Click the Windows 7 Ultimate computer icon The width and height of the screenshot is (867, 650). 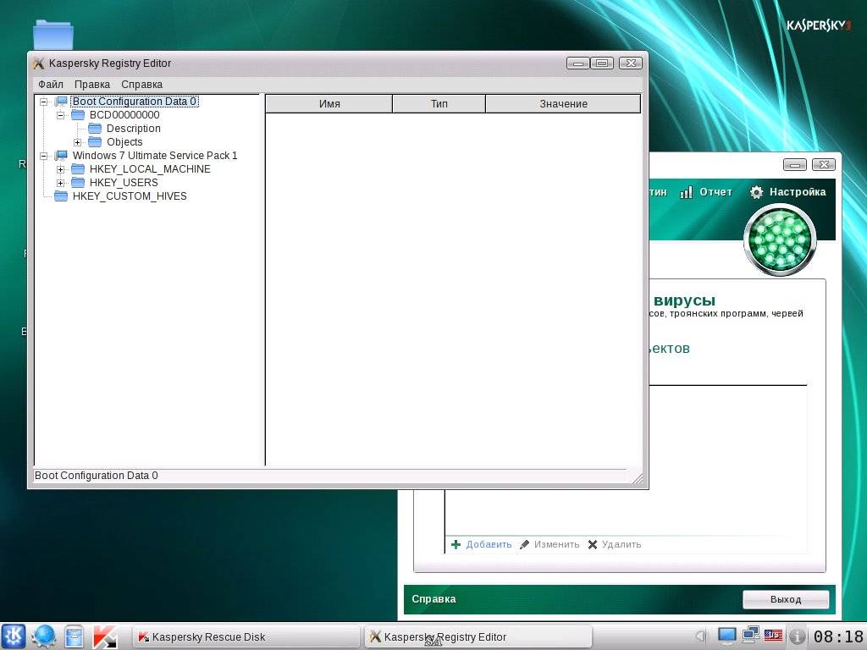(x=61, y=156)
